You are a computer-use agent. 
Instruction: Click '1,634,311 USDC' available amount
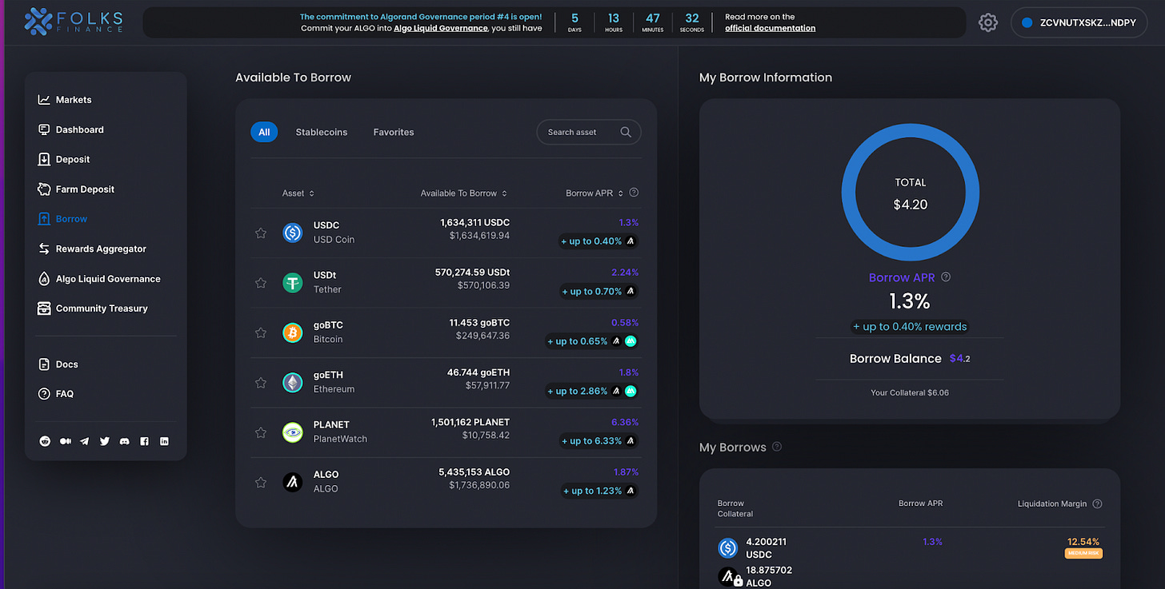(474, 222)
